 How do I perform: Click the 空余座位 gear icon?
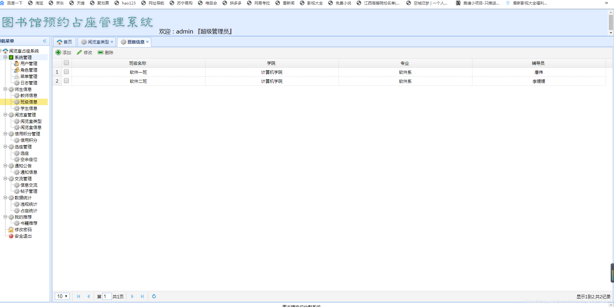(17, 159)
